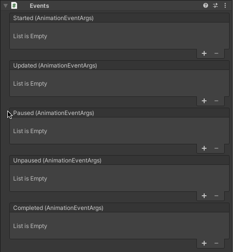Add a listener to the Paused event

(204, 148)
